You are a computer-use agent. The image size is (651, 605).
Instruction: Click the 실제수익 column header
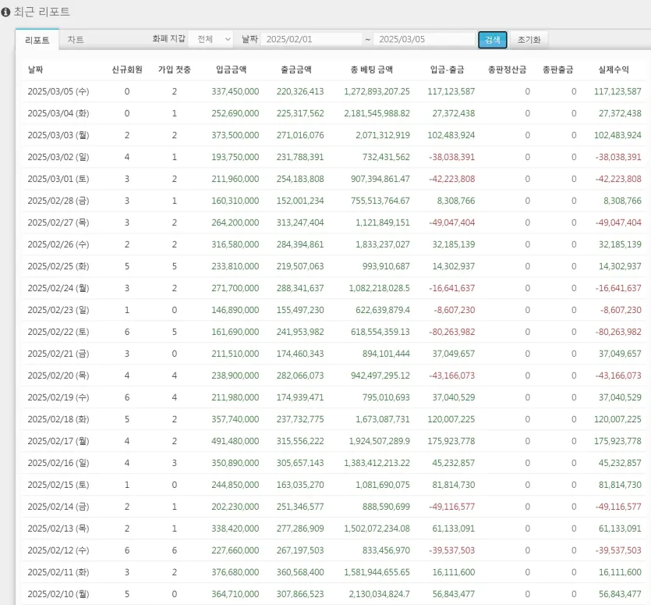(614, 69)
